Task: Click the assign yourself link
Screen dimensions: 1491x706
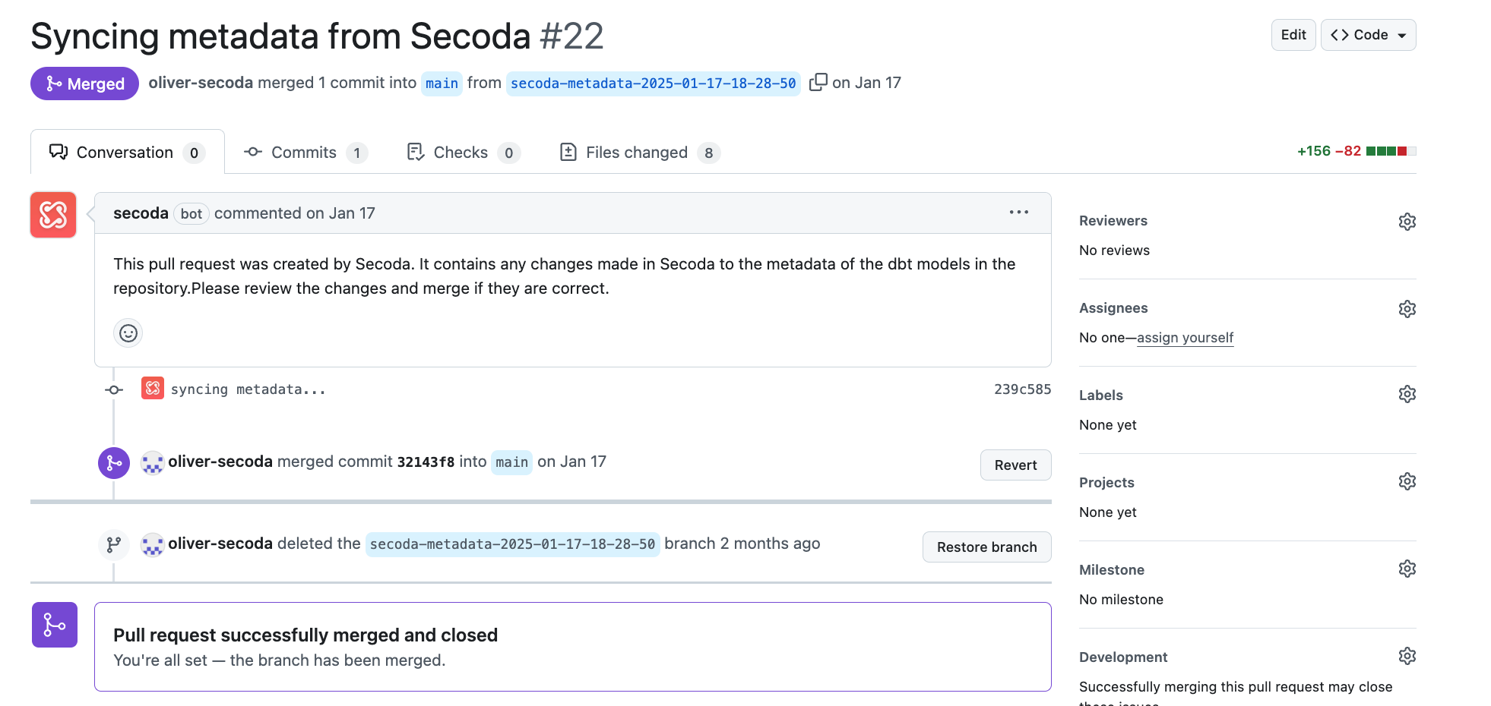Action: pos(1185,338)
